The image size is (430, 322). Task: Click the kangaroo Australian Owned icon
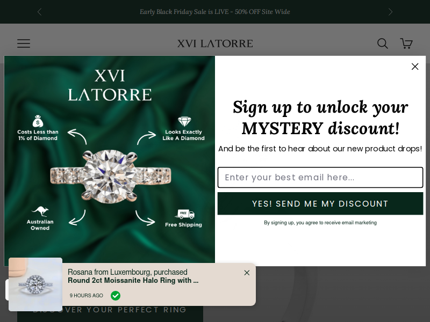(x=40, y=211)
